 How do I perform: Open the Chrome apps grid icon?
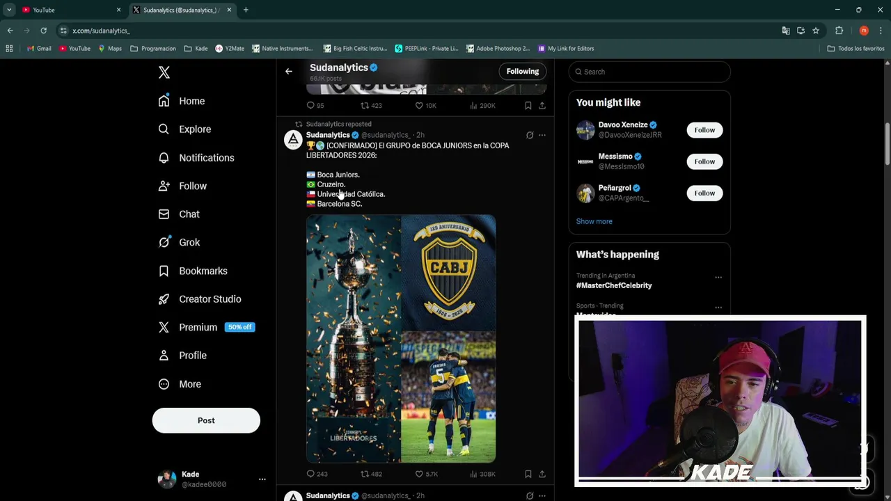(9, 49)
